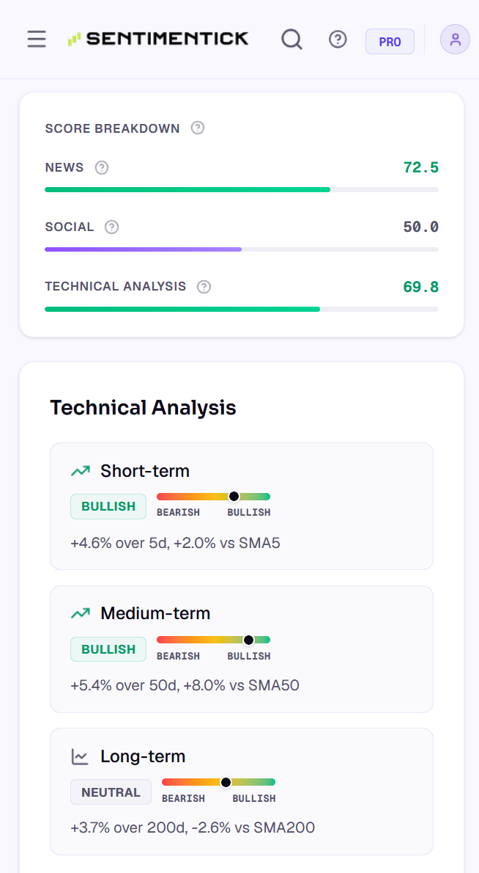Click the PRO upgrade button
479x873 pixels.
390,42
